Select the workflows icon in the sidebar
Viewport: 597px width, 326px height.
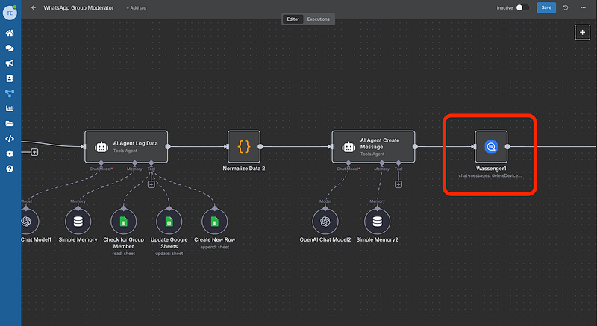point(10,93)
